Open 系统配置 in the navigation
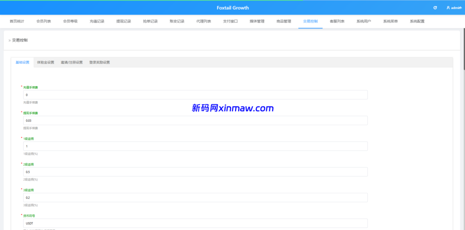The image size is (465, 230). [417, 21]
